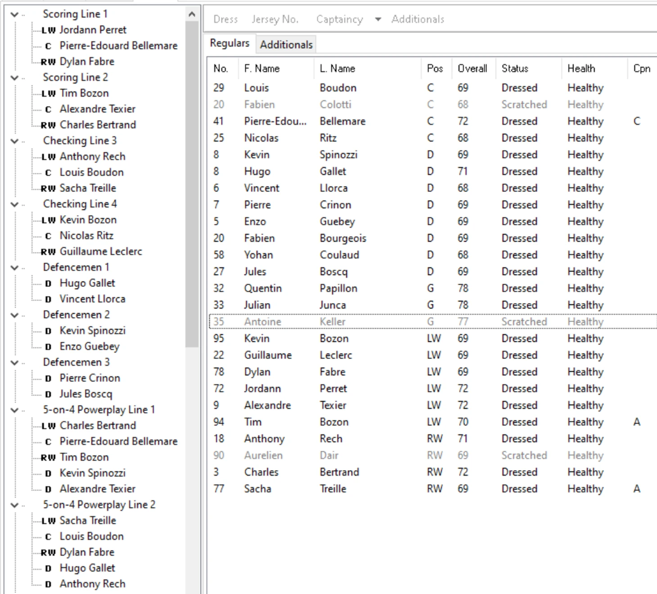Select Pierre Crinon in Defencemen 3
Screen dimensions: 657x594
point(90,378)
